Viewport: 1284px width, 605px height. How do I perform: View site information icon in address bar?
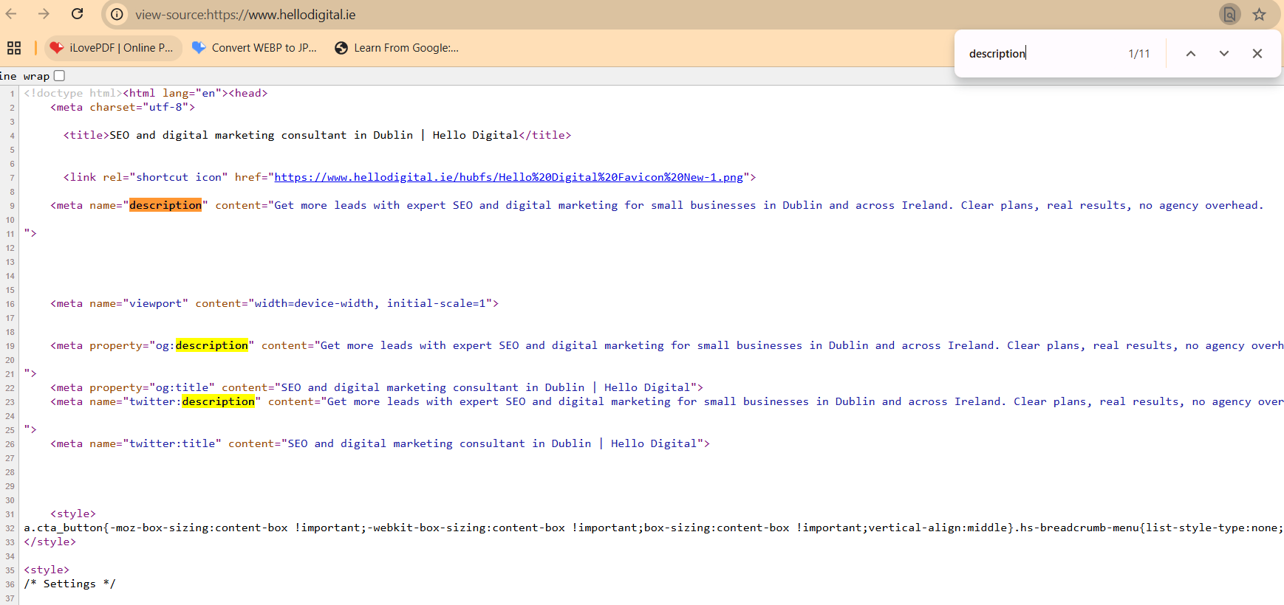[117, 15]
